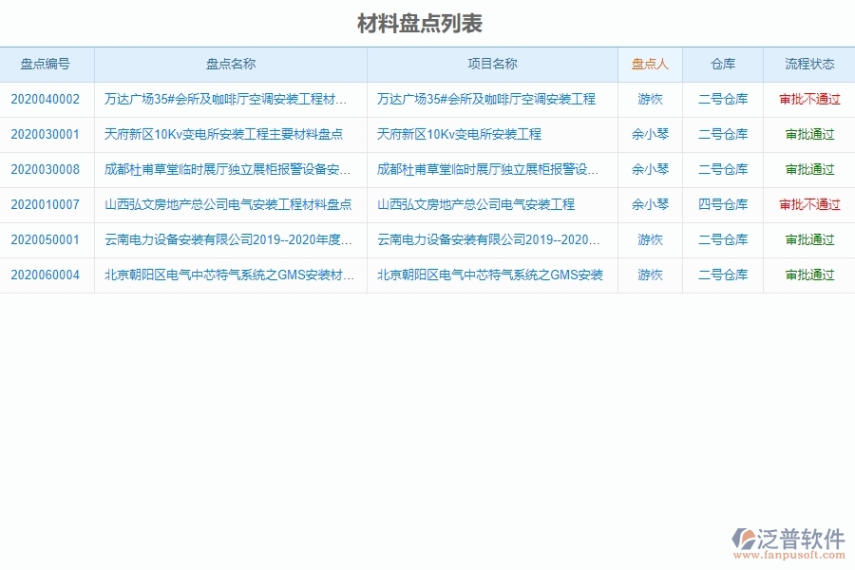The image size is (855, 570).
Task: Click 审批不通过 status of record 2020040002
Action: point(808,99)
